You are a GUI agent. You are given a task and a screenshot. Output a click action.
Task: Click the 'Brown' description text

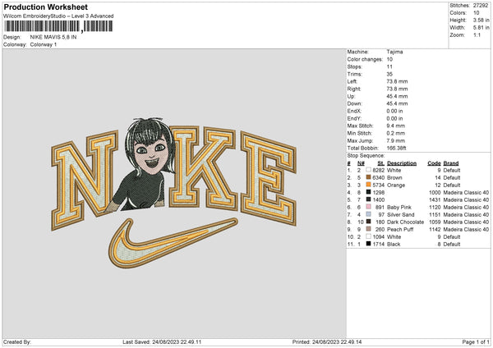[394, 178]
